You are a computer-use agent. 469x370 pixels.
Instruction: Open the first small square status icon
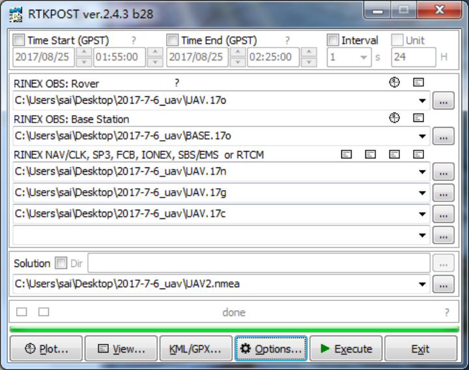pos(21,312)
